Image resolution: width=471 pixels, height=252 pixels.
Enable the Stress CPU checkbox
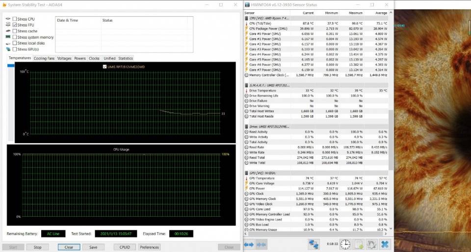pos(15,19)
